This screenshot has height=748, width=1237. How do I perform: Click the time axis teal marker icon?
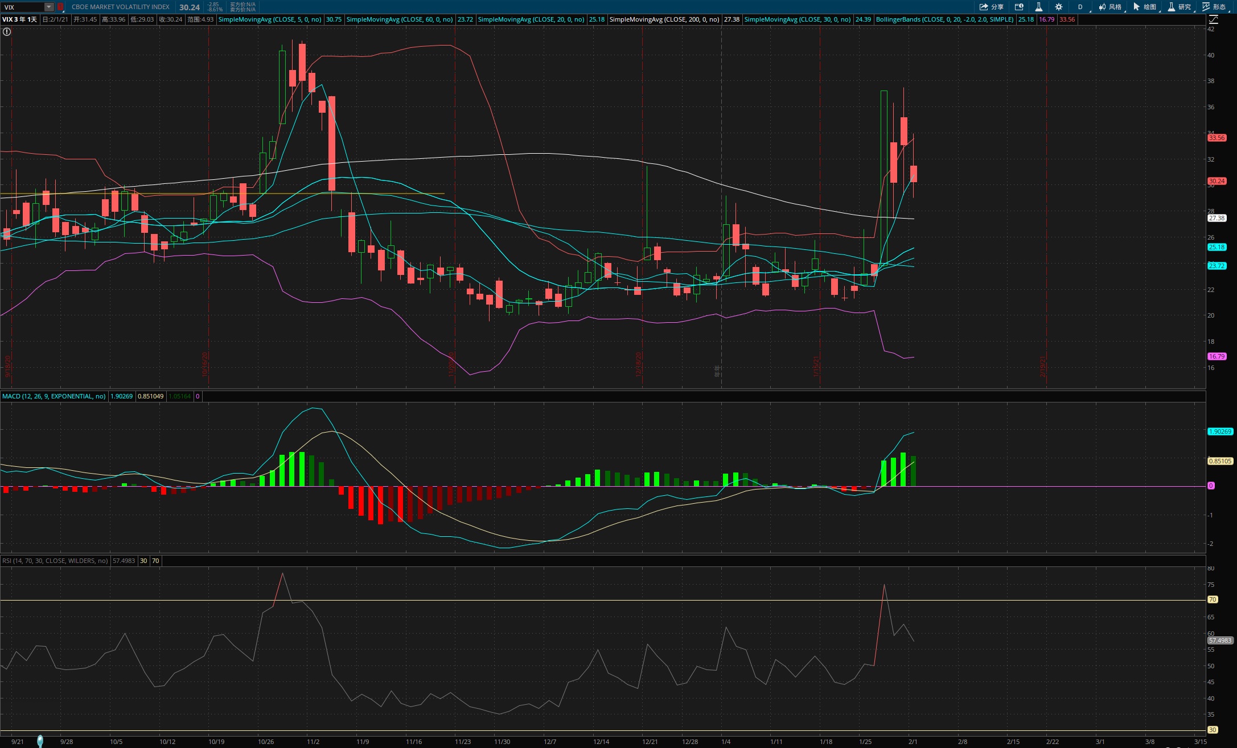[40, 740]
